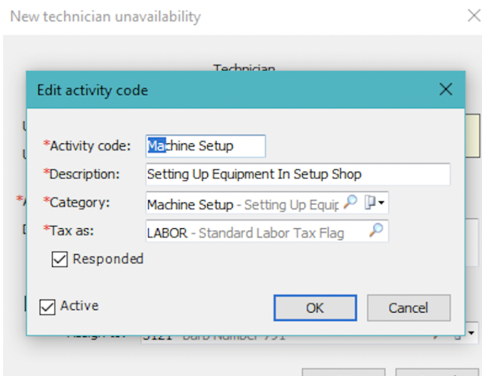Expand the Category page icon dropdown arrow
Viewport: 482px width, 376px height.
coord(382,203)
